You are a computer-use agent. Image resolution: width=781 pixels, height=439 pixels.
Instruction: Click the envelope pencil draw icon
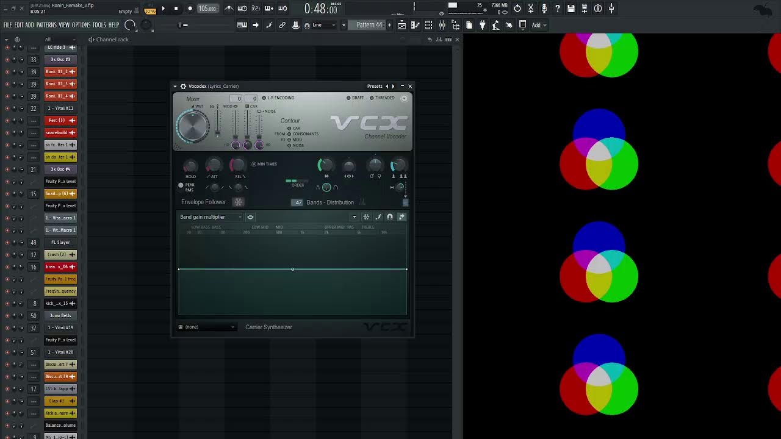[x=378, y=217]
